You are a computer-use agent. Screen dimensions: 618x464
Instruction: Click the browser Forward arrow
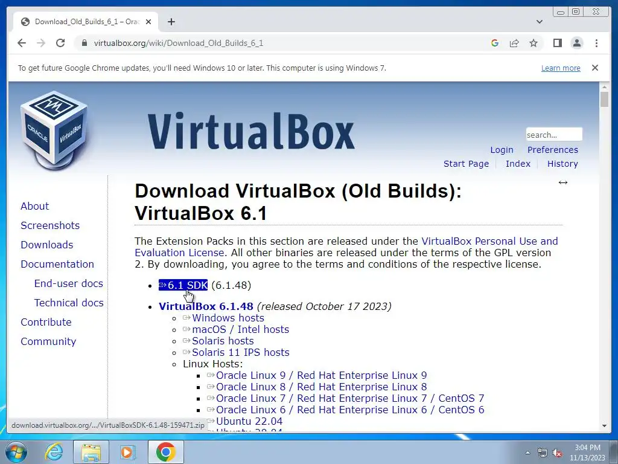41,43
